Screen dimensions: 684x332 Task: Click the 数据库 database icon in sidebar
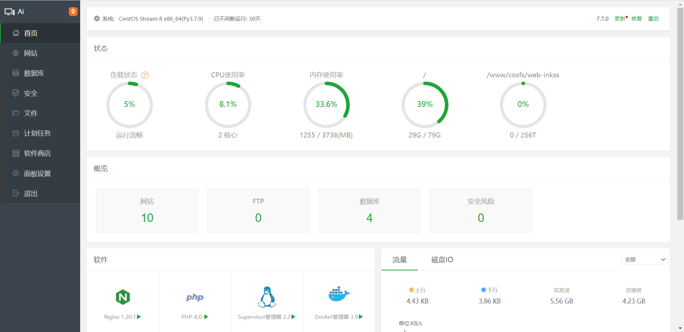(x=16, y=73)
